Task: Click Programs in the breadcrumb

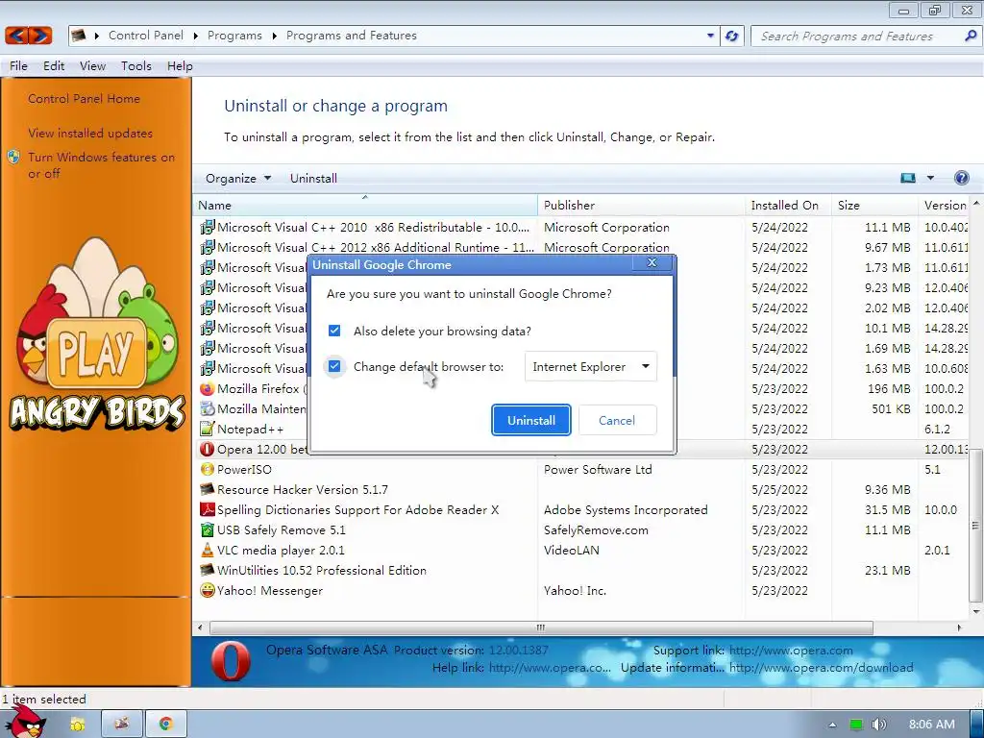Action: coord(234,36)
